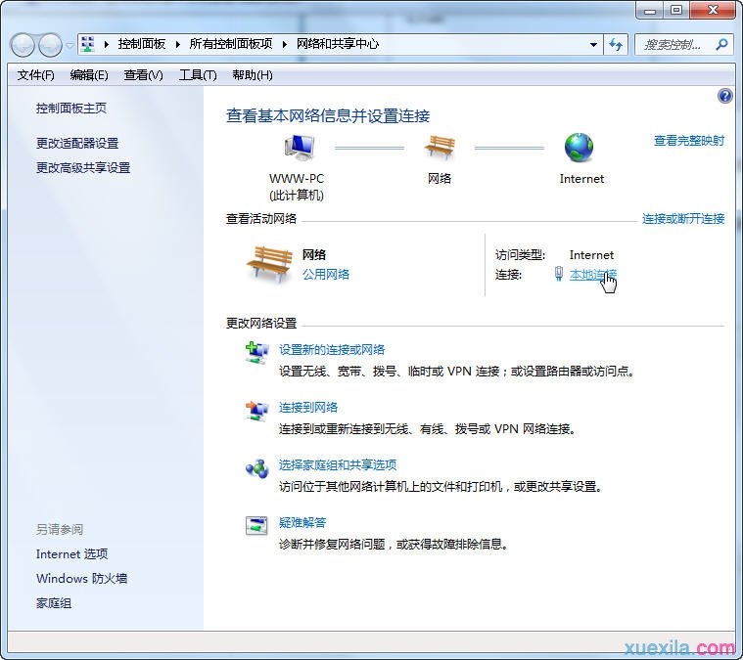Open the 文件(F) menu
This screenshot has width=743, height=660.
pyautogui.click(x=36, y=75)
